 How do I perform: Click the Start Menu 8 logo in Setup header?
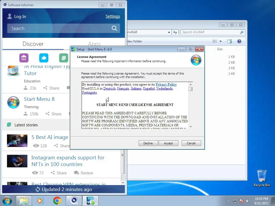pos(196,60)
